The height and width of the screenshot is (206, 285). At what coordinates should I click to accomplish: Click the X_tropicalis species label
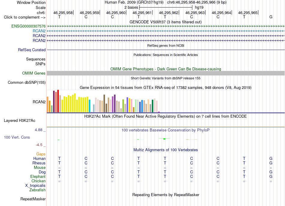click(x=35, y=186)
